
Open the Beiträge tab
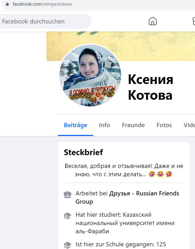tap(75, 125)
